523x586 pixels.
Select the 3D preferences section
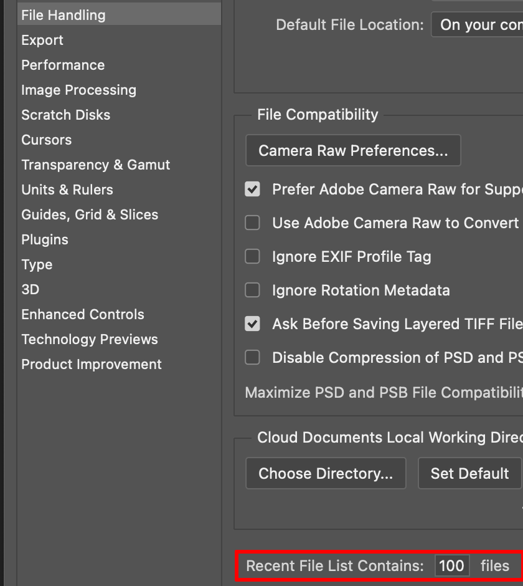click(29, 289)
